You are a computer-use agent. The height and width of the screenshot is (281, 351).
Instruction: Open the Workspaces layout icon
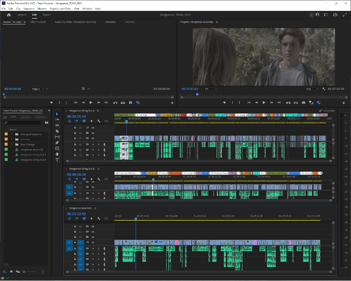tap(326, 15)
